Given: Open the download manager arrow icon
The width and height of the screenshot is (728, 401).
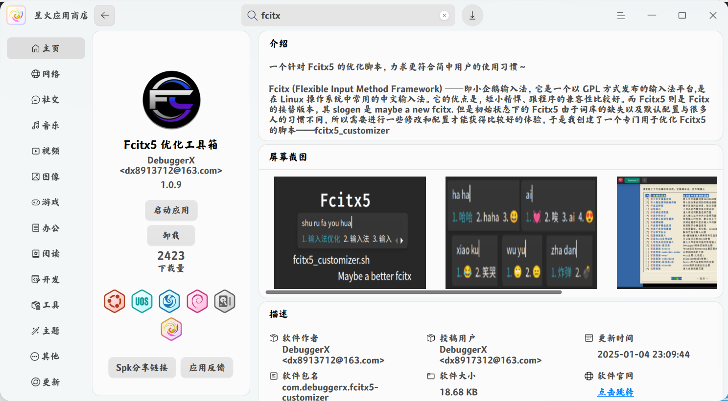Looking at the screenshot, I should point(472,16).
